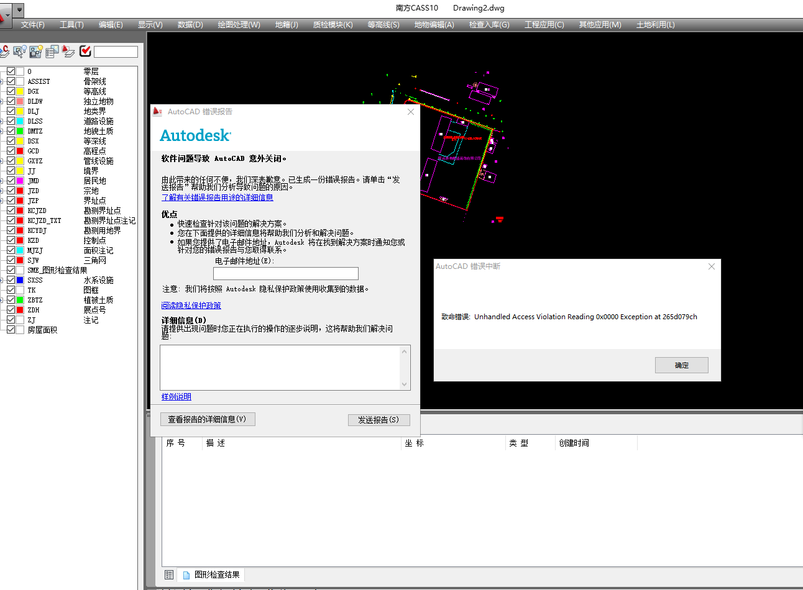The width and height of the screenshot is (803, 590).
Task: Open the 阅读隐私保护政策 link
Action: [191, 306]
